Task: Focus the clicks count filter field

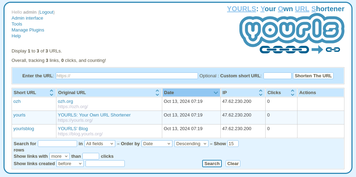Action: pyautogui.click(x=91, y=156)
